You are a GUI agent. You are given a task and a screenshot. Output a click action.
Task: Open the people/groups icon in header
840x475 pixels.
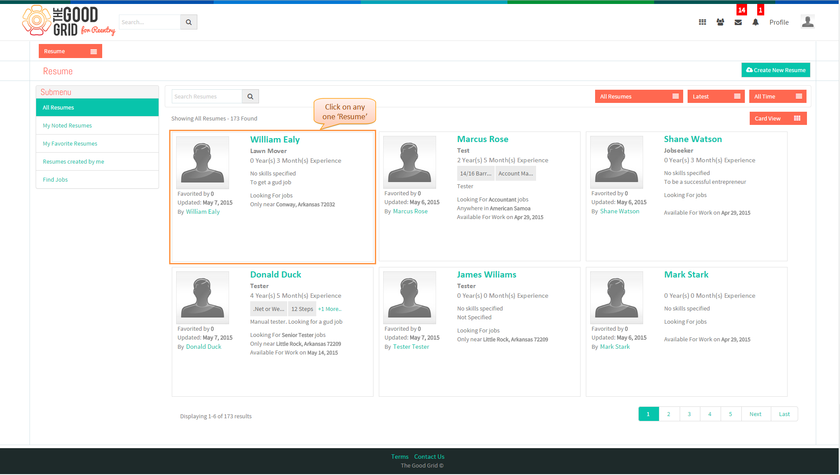(x=720, y=22)
